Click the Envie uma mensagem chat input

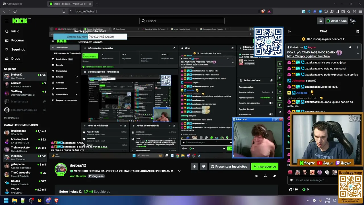pos(312,180)
